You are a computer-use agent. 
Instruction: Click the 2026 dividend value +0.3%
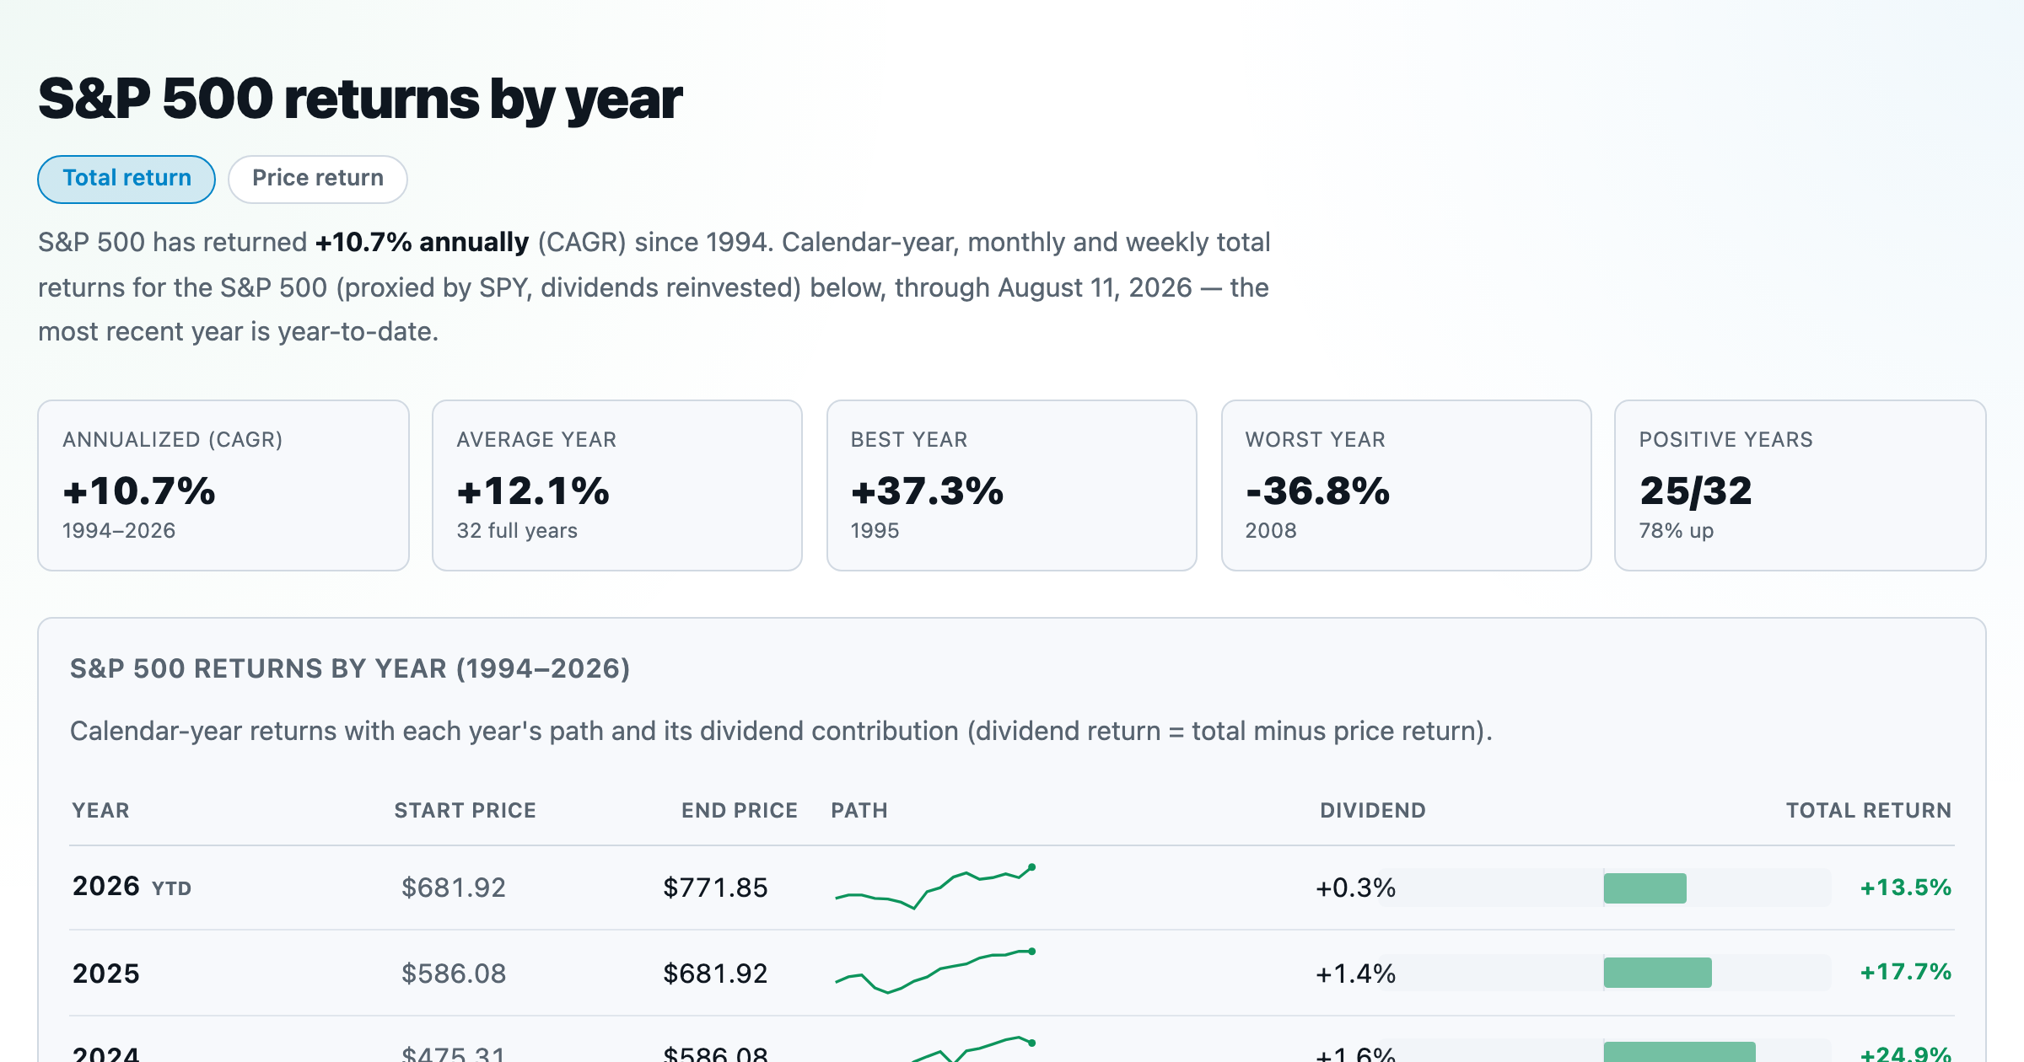pos(1355,888)
